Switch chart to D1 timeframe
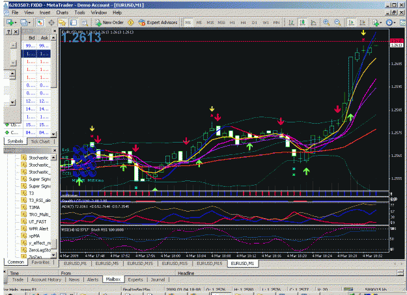Image resolution: width=407 pixels, height=295 pixels. pos(255,23)
